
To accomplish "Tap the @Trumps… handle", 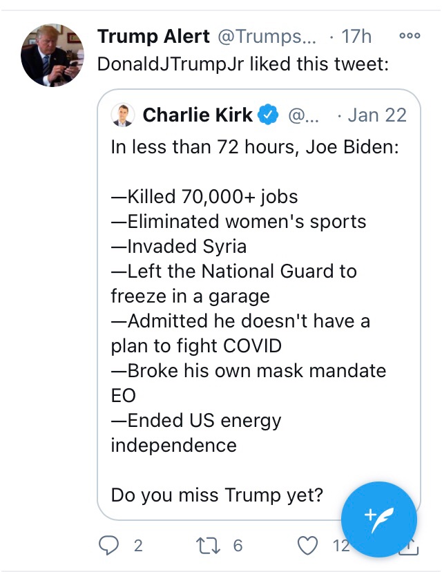I will point(269,35).
